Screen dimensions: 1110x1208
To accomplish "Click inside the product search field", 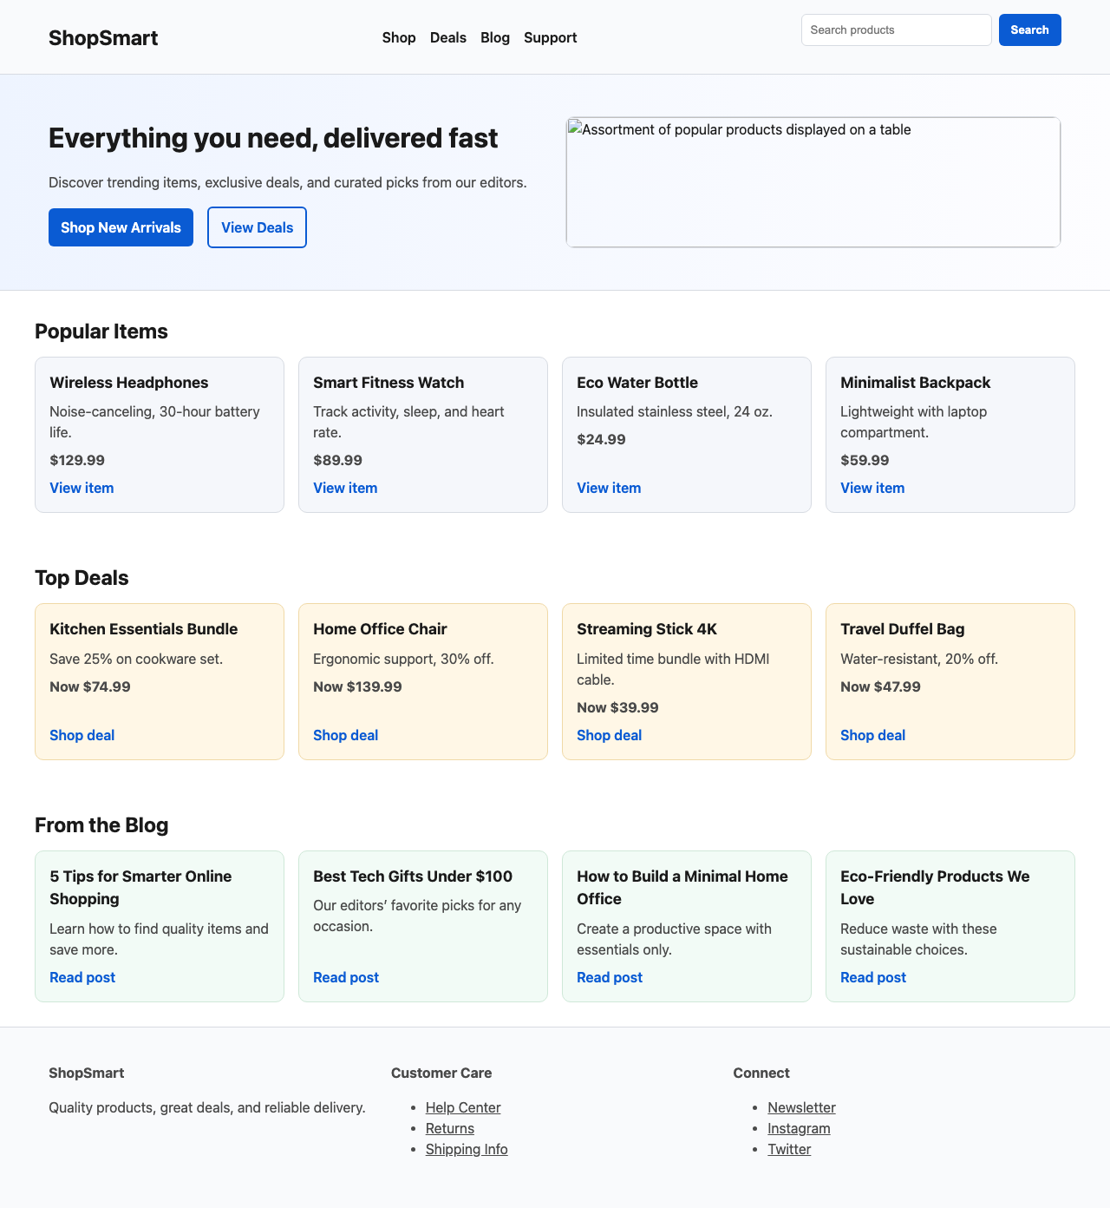I will pyautogui.click(x=896, y=30).
